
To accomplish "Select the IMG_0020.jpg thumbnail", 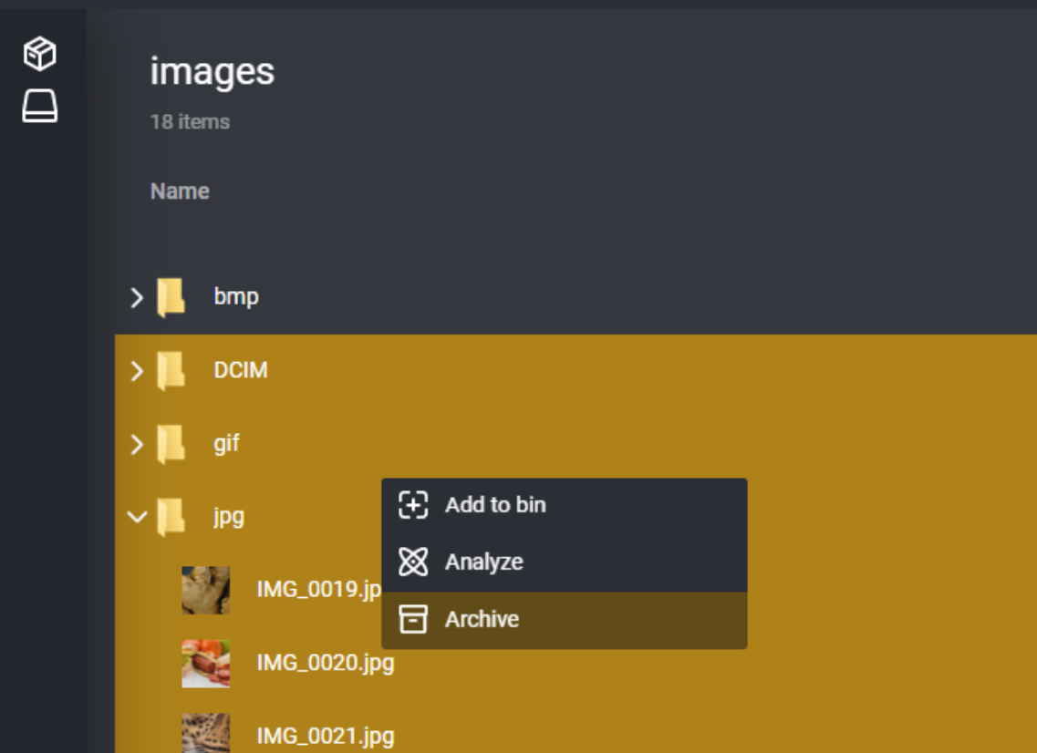I will pyautogui.click(x=206, y=663).
